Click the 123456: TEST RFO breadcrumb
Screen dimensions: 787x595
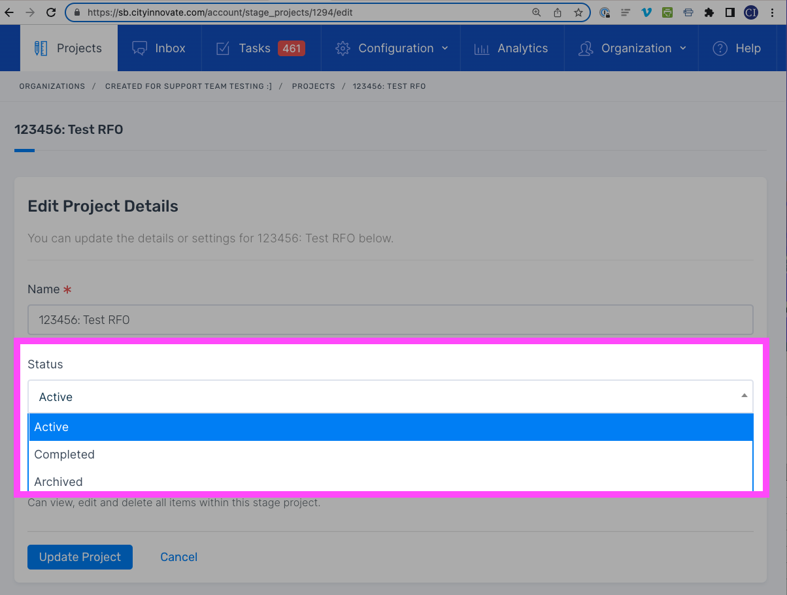pyautogui.click(x=390, y=86)
